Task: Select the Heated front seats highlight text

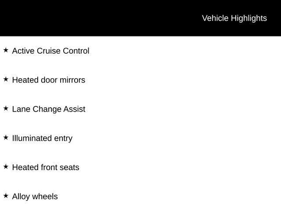Action: click(x=46, y=167)
